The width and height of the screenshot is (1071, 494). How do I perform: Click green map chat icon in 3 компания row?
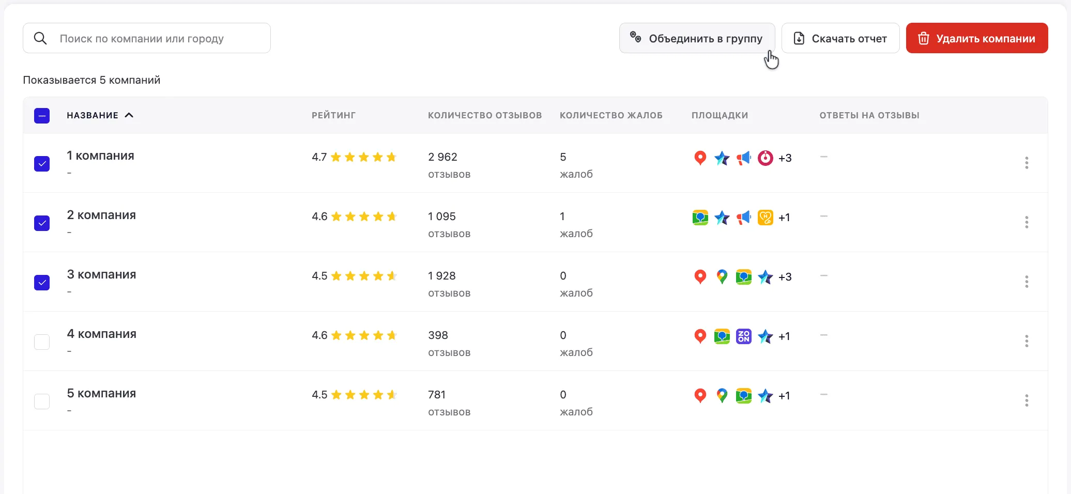click(743, 276)
